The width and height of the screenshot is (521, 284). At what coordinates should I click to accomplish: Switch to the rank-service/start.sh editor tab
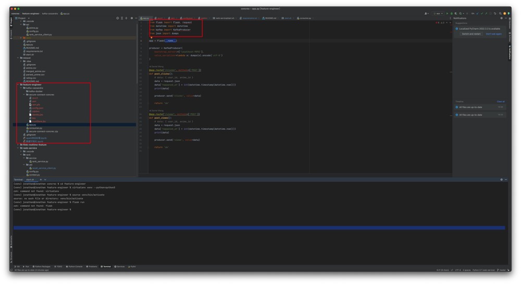click(x=224, y=18)
